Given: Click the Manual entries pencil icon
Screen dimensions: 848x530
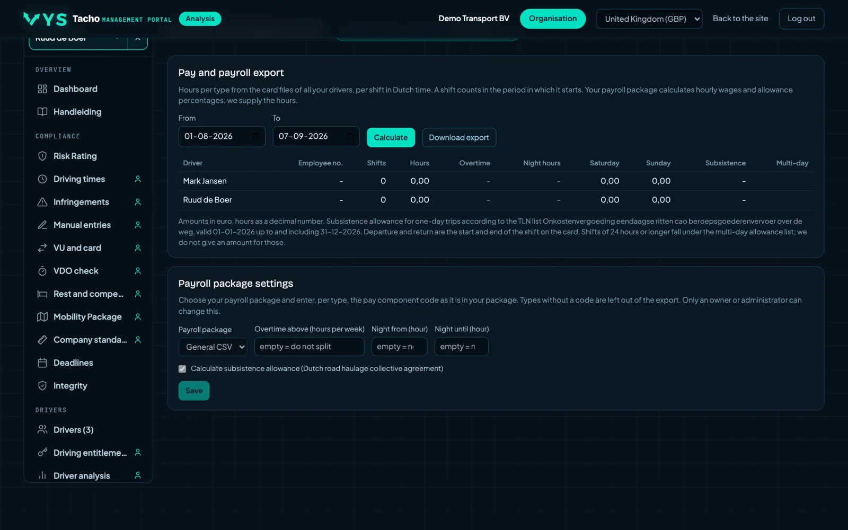Looking at the screenshot, I should (x=42, y=225).
